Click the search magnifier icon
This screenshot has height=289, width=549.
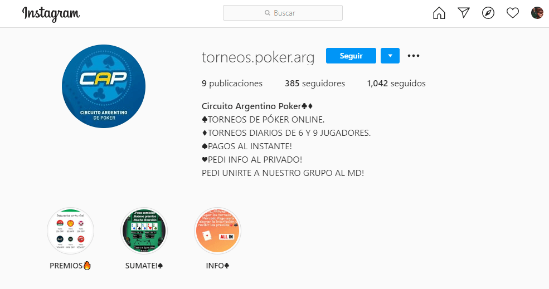point(268,13)
